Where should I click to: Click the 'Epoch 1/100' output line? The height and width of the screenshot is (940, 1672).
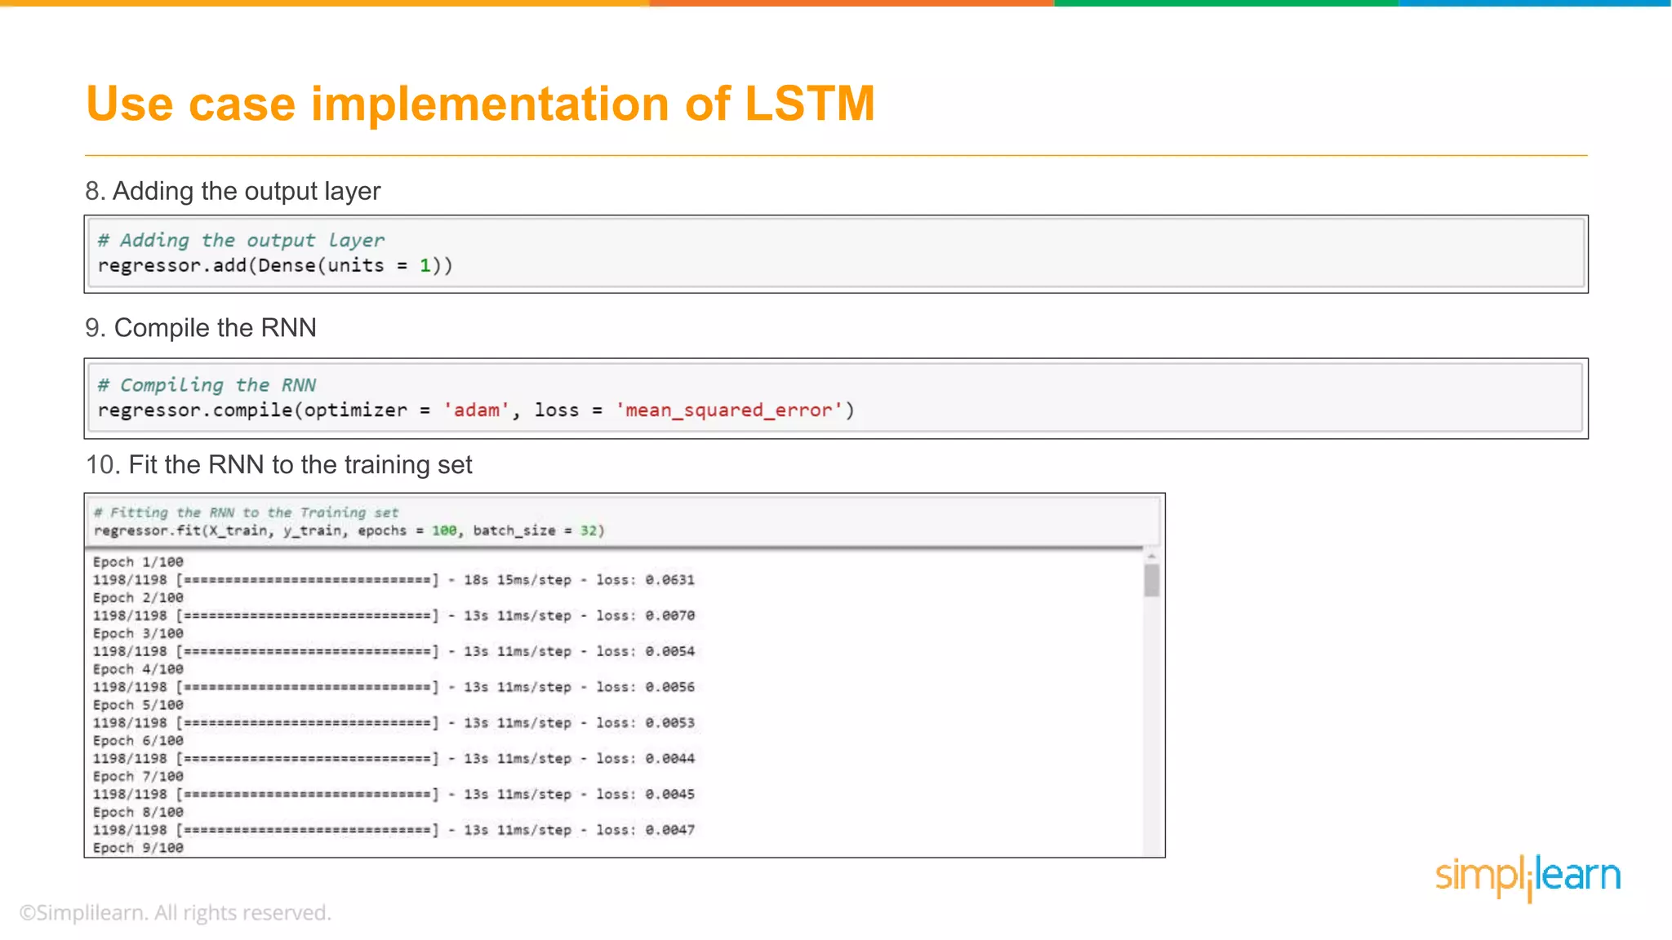[x=138, y=562]
